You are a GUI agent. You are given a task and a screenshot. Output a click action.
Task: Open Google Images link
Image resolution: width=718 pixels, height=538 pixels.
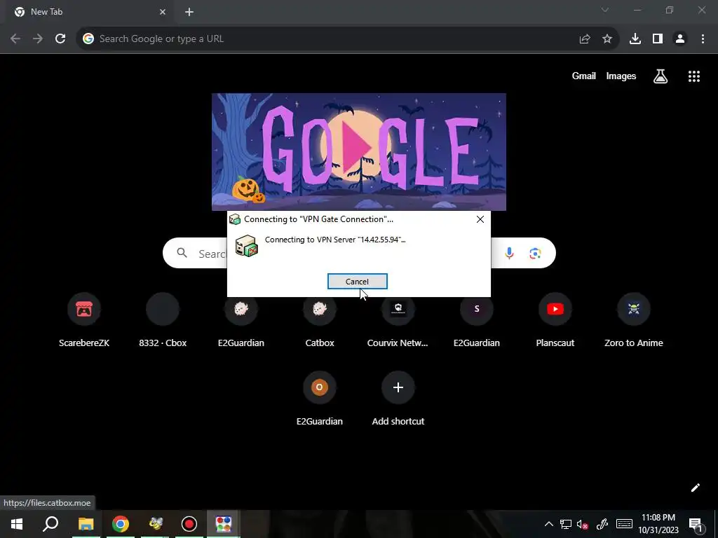pos(621,76)
